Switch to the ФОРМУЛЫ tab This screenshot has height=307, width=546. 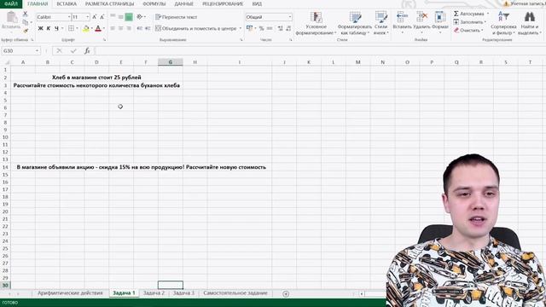(154, 3)
